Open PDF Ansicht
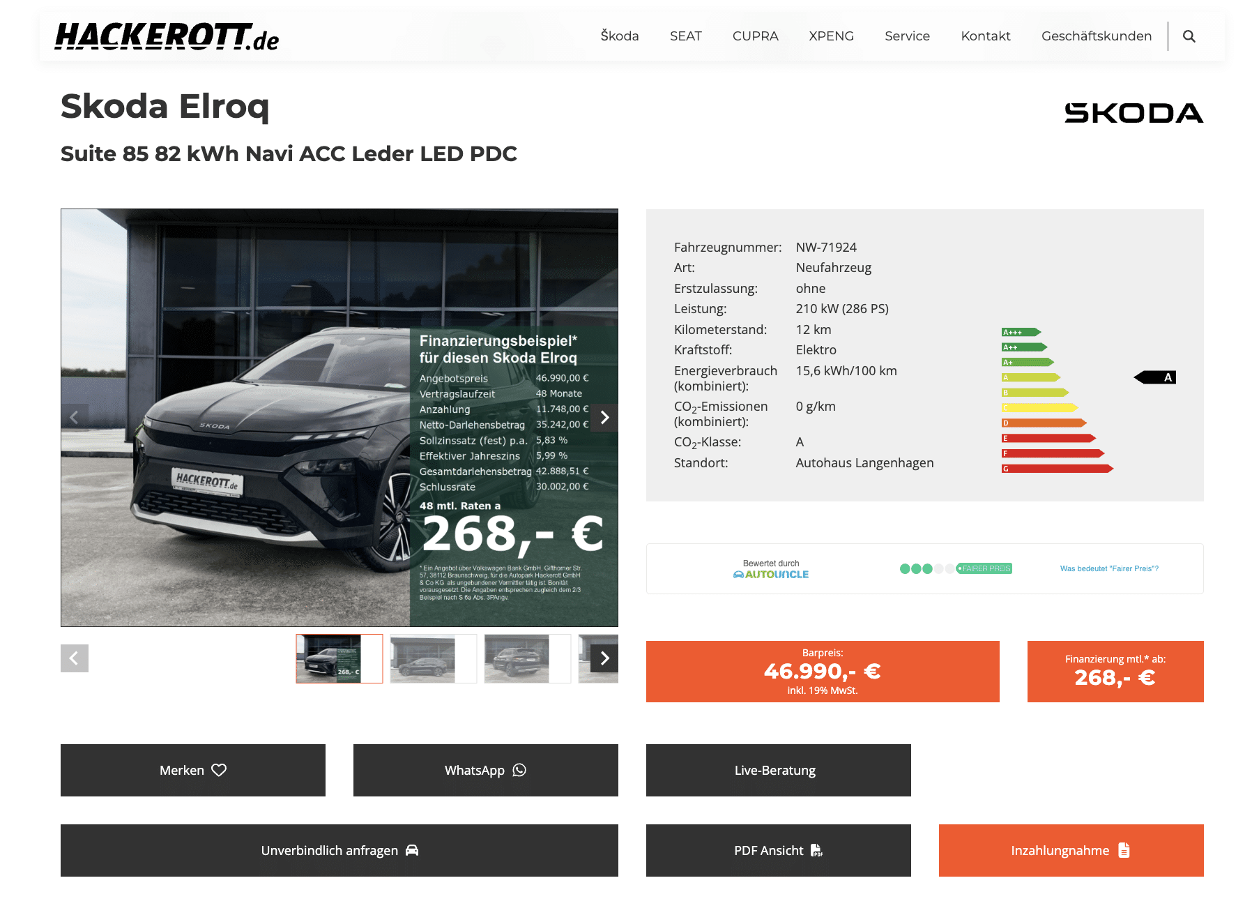Screen dimensions: 1252x915 coord(779,850)
